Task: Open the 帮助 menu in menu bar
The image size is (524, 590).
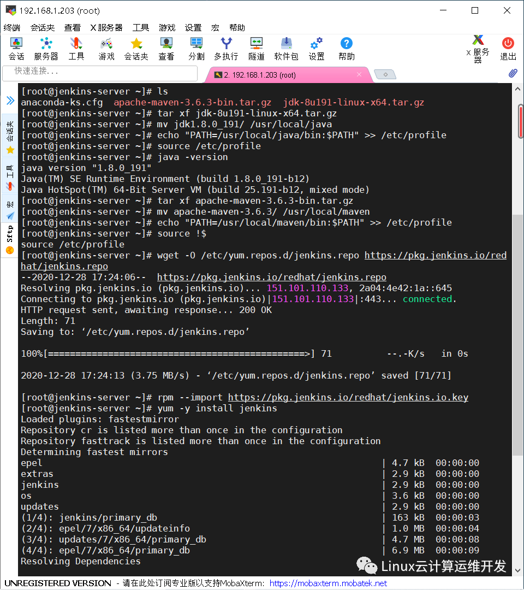Action: [x=237, y=27]
